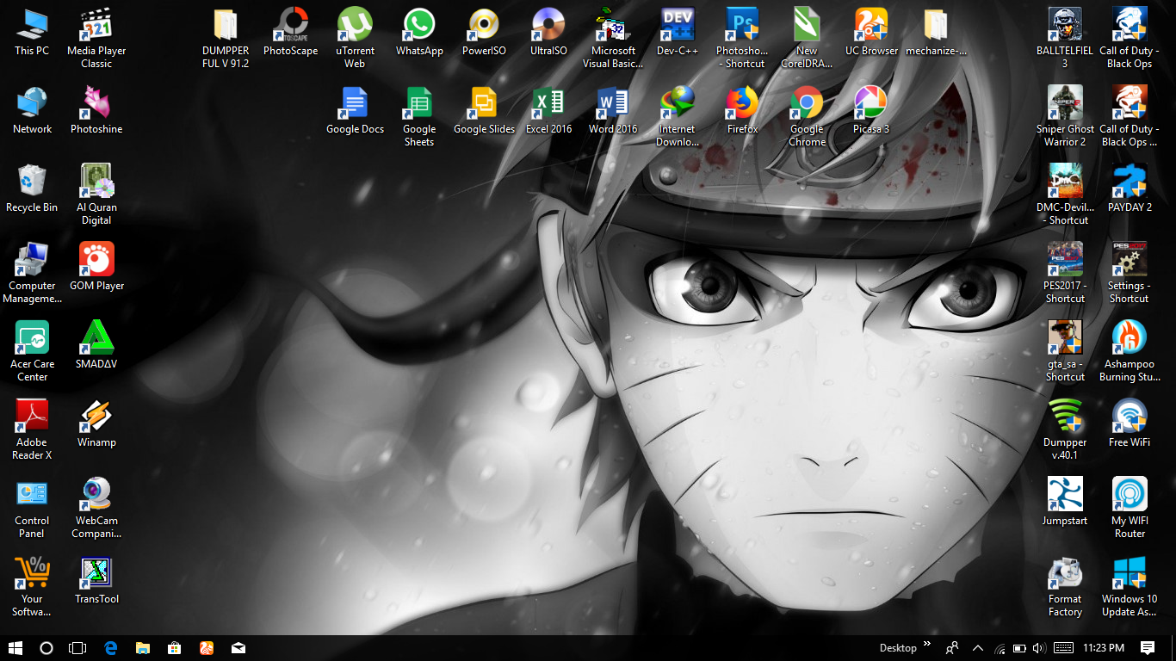Select the PowerISO icon
This screenshot has height=661, width=1176.
pyautogui.click(x=484, y=25)
